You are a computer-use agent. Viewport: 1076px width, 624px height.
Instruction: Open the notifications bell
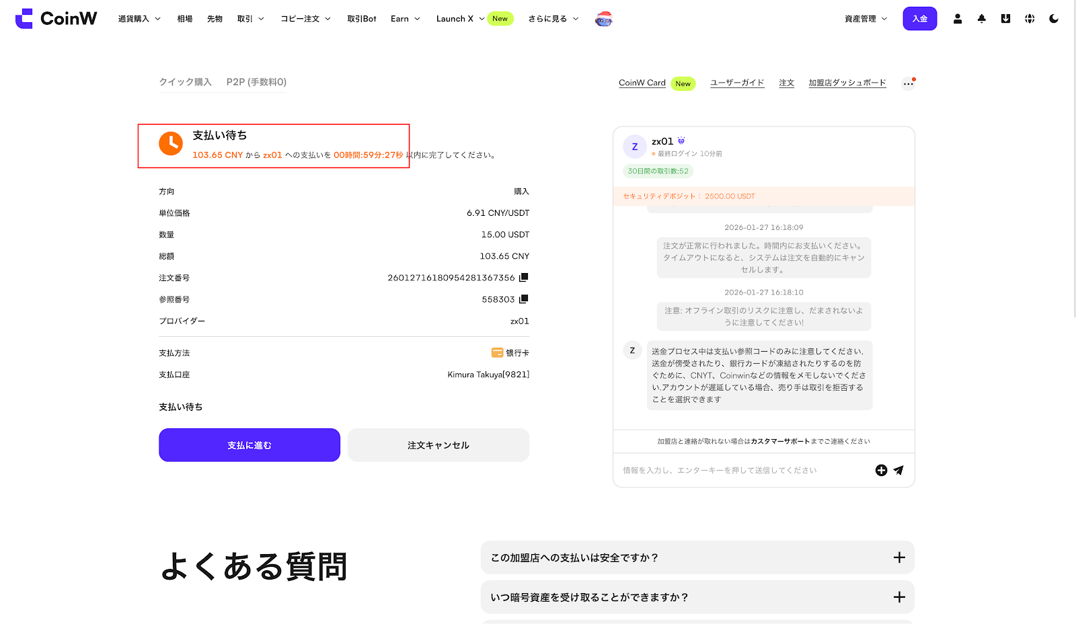pyautogui.click(x=982, y=19)
